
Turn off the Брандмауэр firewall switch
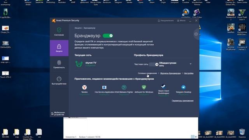click(x=108, y=36)
